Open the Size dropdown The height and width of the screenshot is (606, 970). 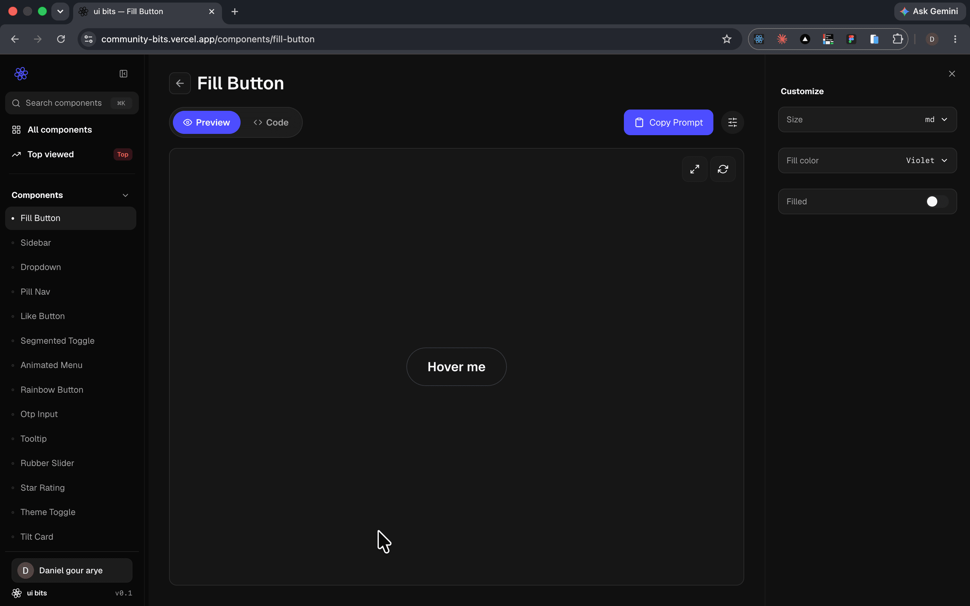tap(867, 119)
